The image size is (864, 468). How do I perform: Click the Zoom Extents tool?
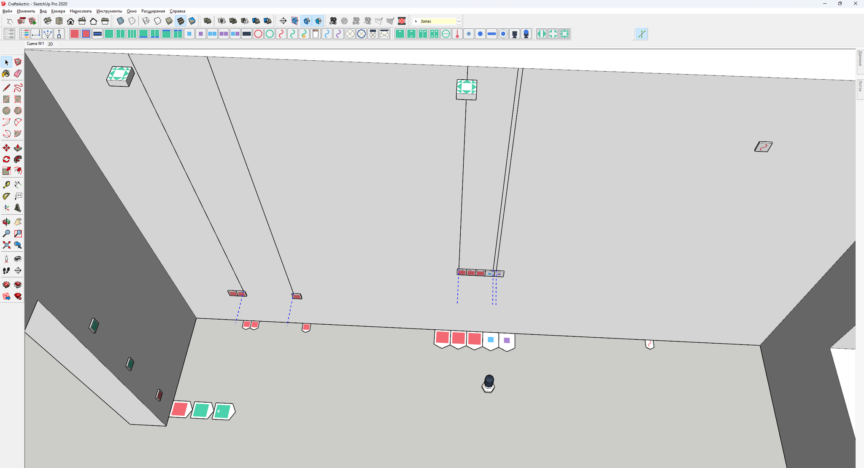6,245
